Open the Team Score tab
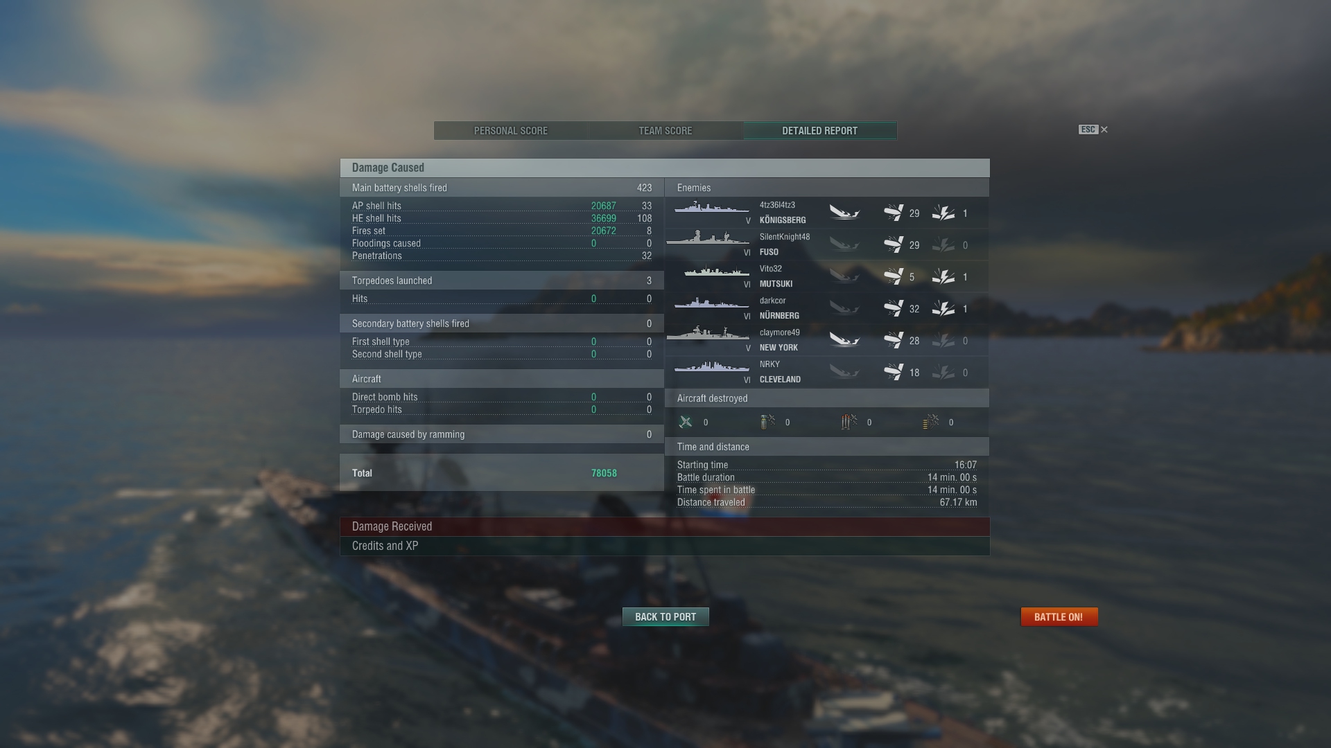Screen dimensions: 1331x748 click(x=665, y=131)
